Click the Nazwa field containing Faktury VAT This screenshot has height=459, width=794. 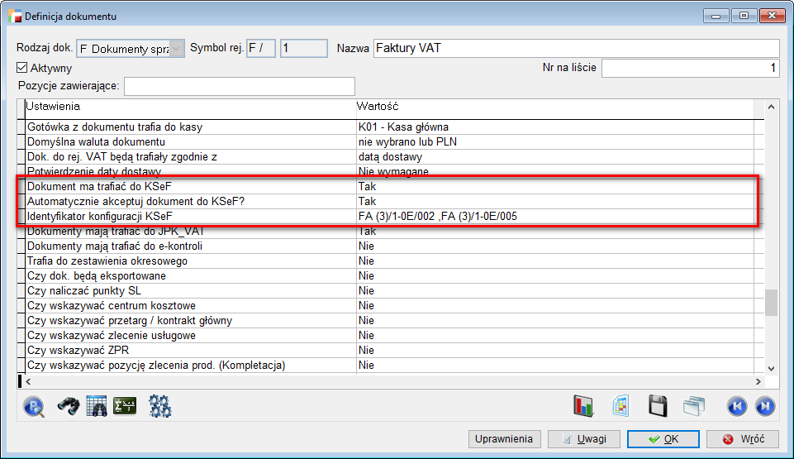(576, 49)
